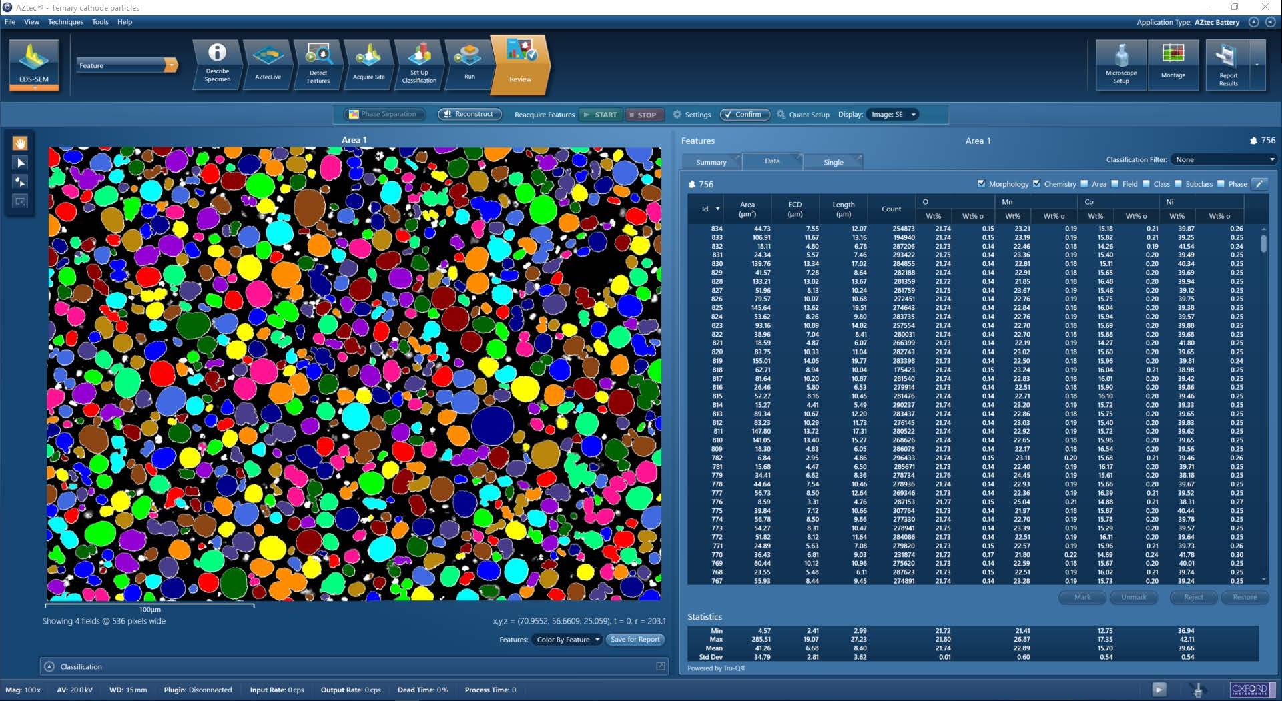Click the Settings gear icon
Viewport: 1282px width, 701px height.
[x=677, y=115]
